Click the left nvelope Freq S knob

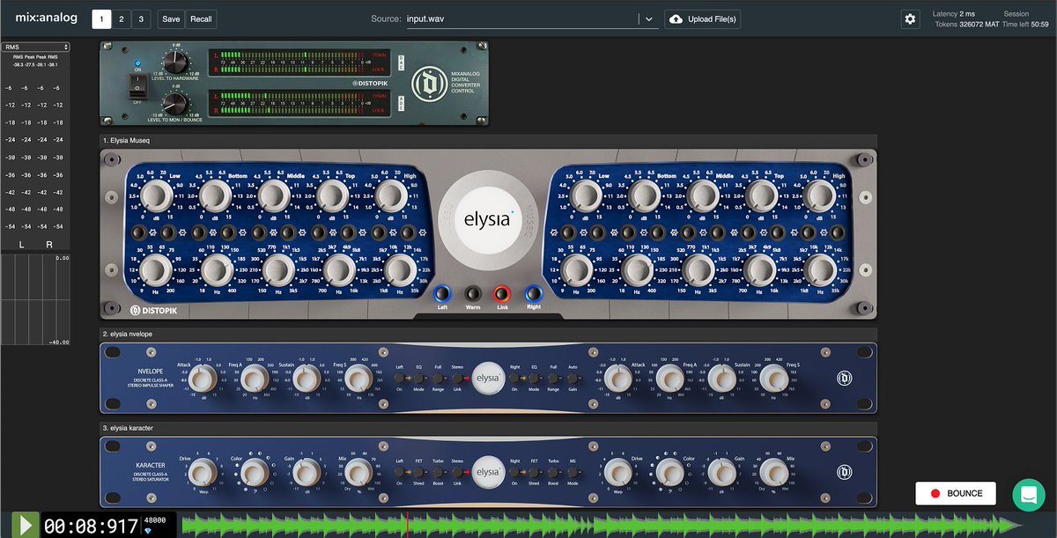point(358,380)
